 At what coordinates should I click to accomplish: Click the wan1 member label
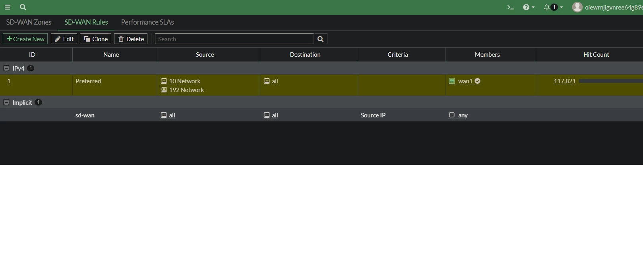pos(465,81)
